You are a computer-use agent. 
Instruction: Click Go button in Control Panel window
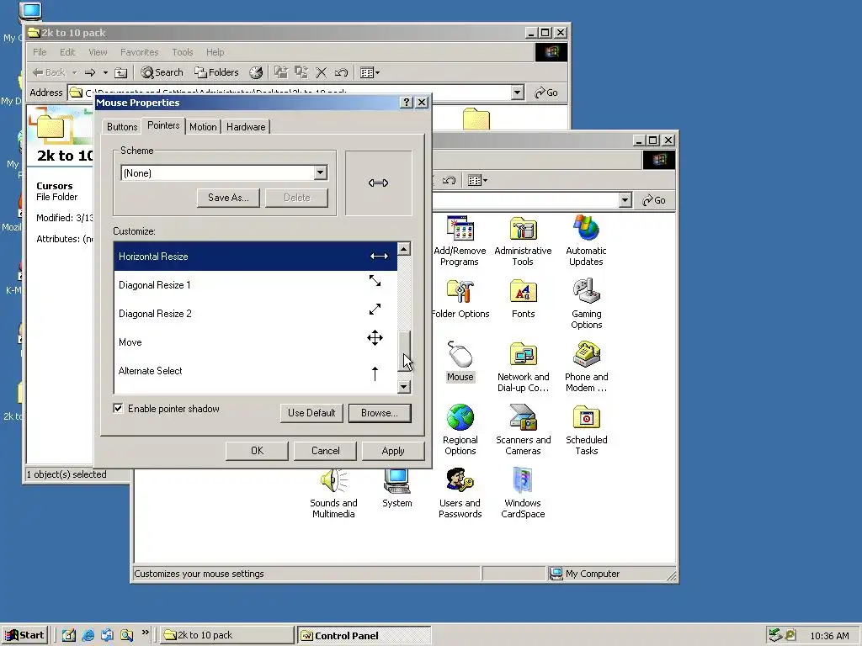pyautogui.click(x=654, y=200)
